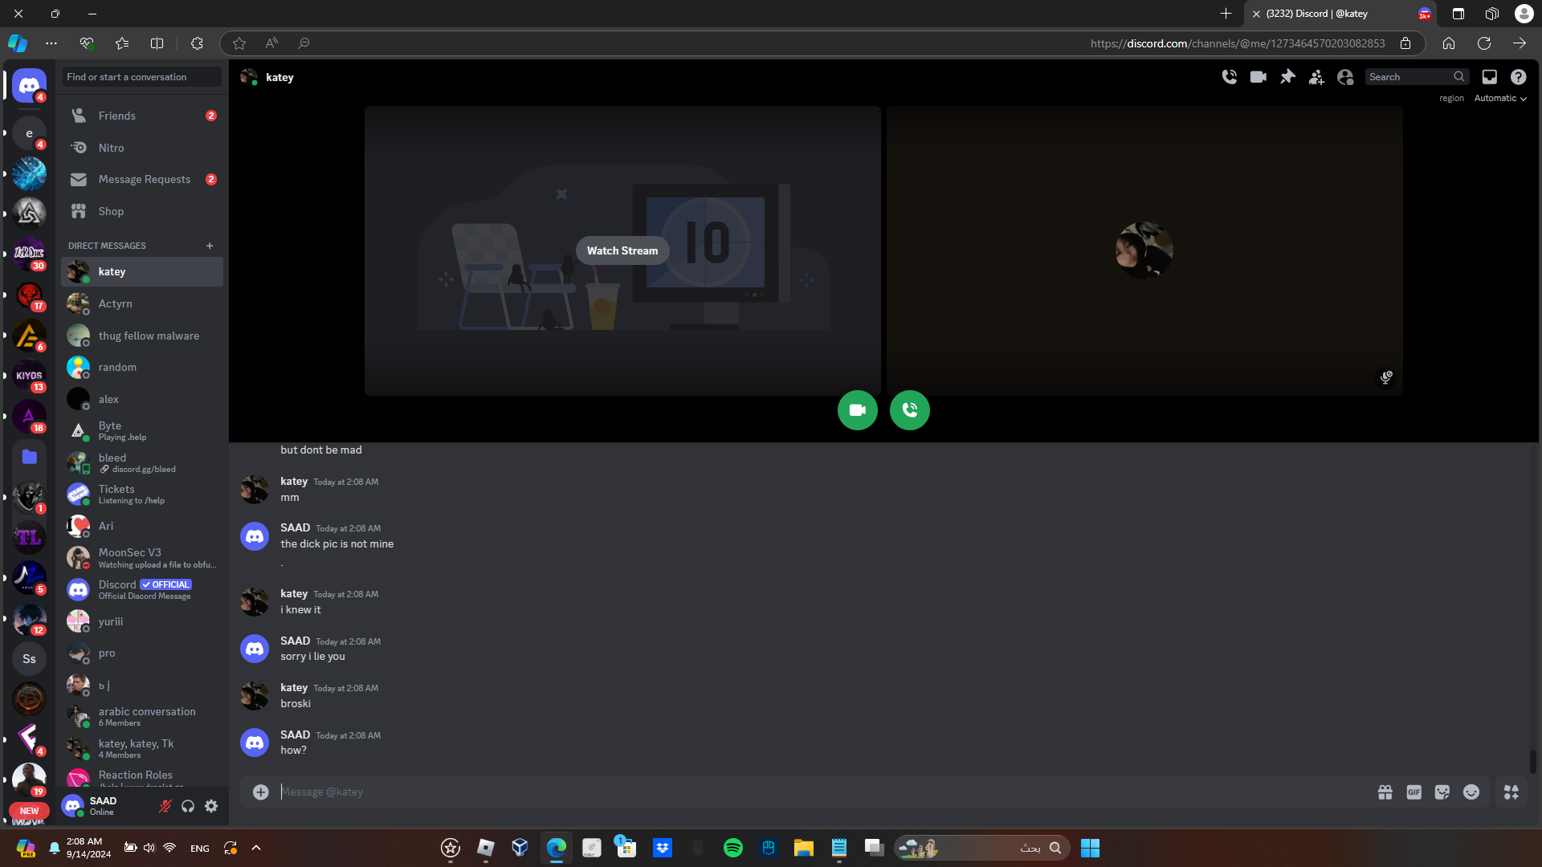
Task: Send a Nitro gift
Action: 1385,792
